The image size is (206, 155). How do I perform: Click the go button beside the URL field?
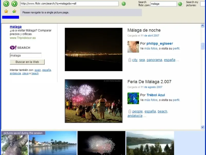point(124,4)
